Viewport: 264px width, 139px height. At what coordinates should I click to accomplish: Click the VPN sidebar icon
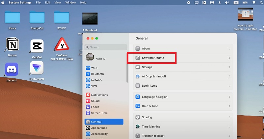point(88,86)
